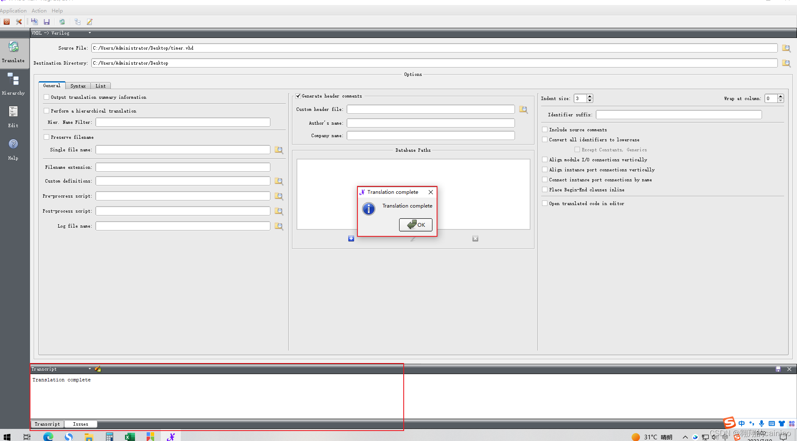Open the Translate sidebar panel
Viewport: 797px width, 441px height.
point(13,52)
